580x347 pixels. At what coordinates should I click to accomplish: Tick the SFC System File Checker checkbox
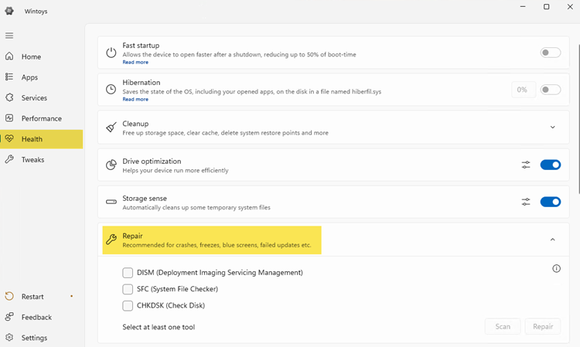click(x=128, y=289)
